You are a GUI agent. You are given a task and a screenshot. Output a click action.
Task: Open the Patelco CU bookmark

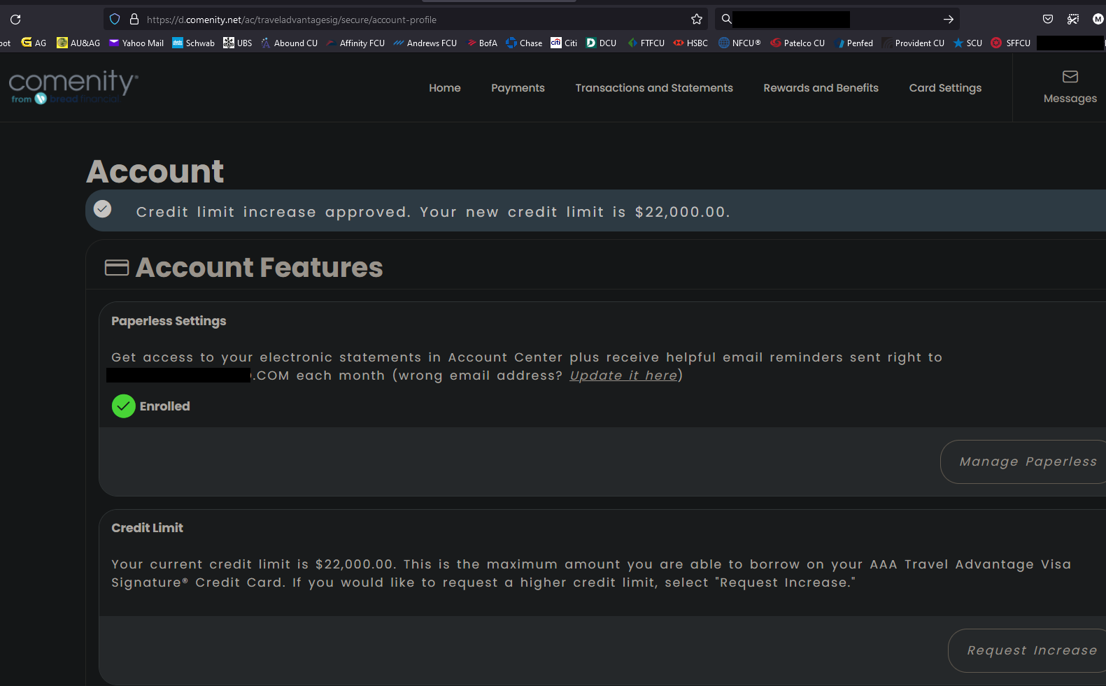pos(797,43)
